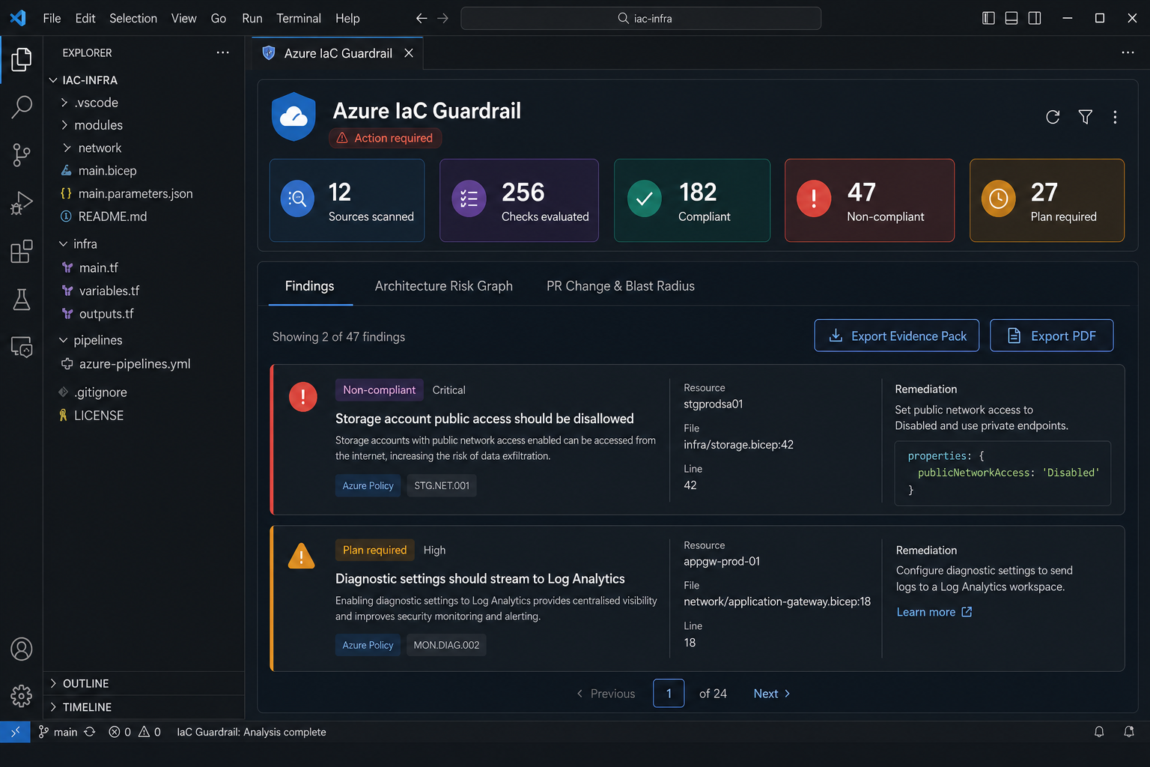Refresh the Guardrail analysis
The image size is (1150, 767).
click(1053, 117)
